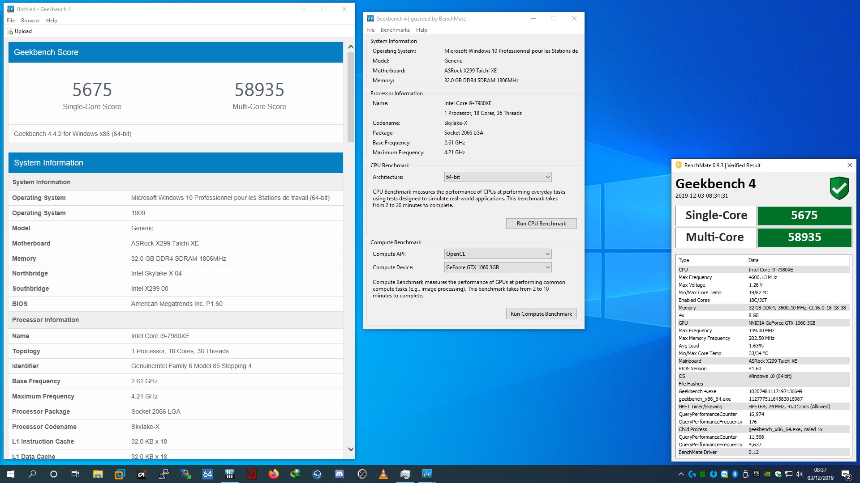Viewport: 860px width, 483px height.
Task: Click Geekbench 4.4.2 for Windows version text
Action: pyautogui.click(x=73, y=134)
